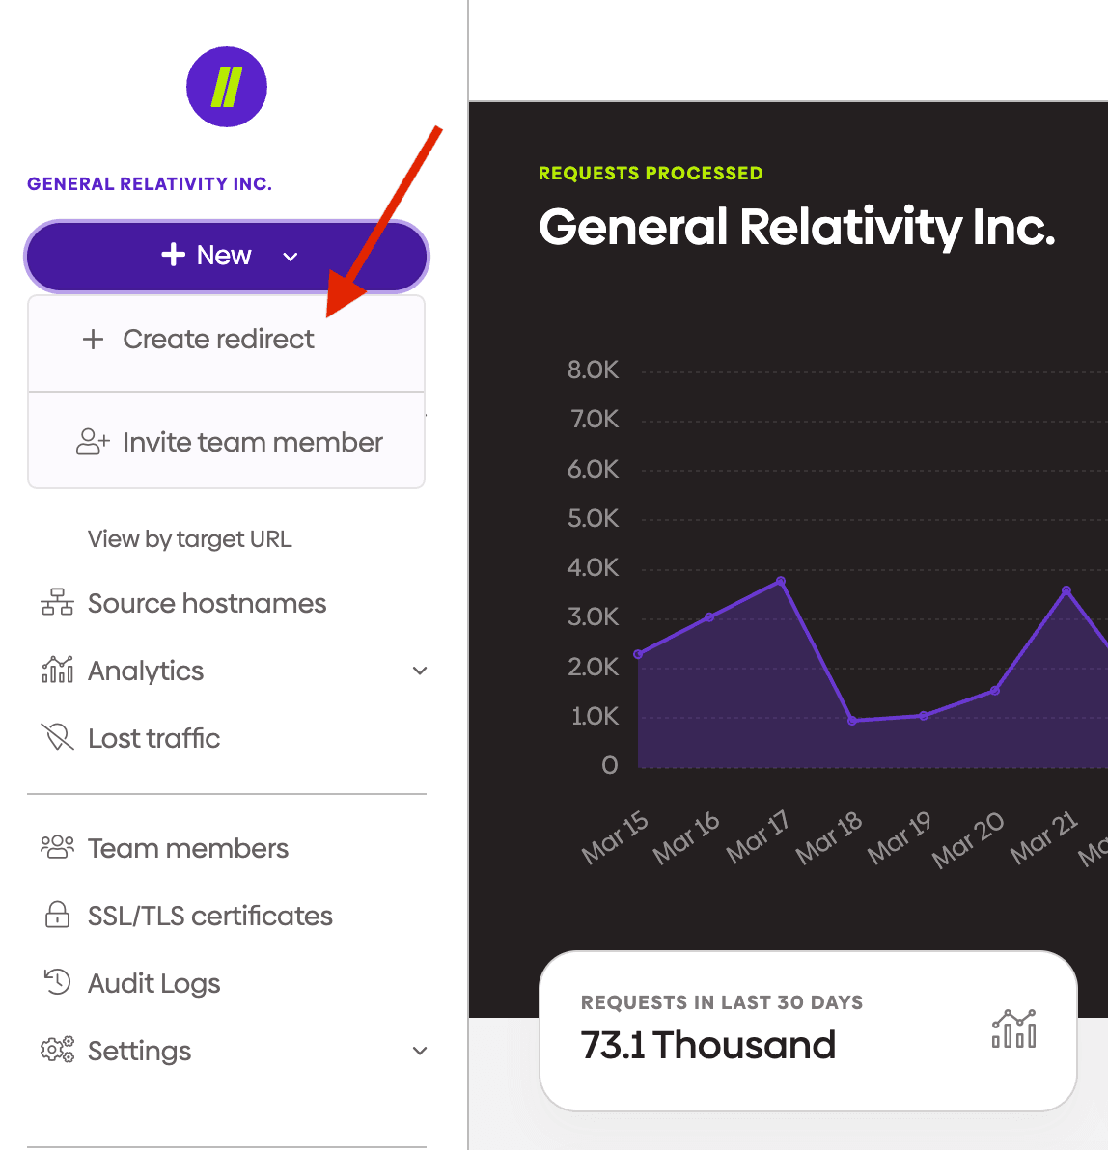This screenshot has height=1150, width=1108.
Task: Open Analytics via its bar chart icon
Action: coord(57,670)
